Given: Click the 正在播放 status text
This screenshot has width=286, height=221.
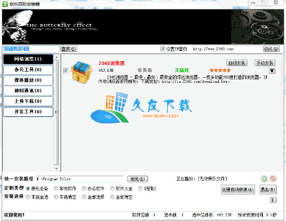Looking at the screenshot, I should (201, 179).
